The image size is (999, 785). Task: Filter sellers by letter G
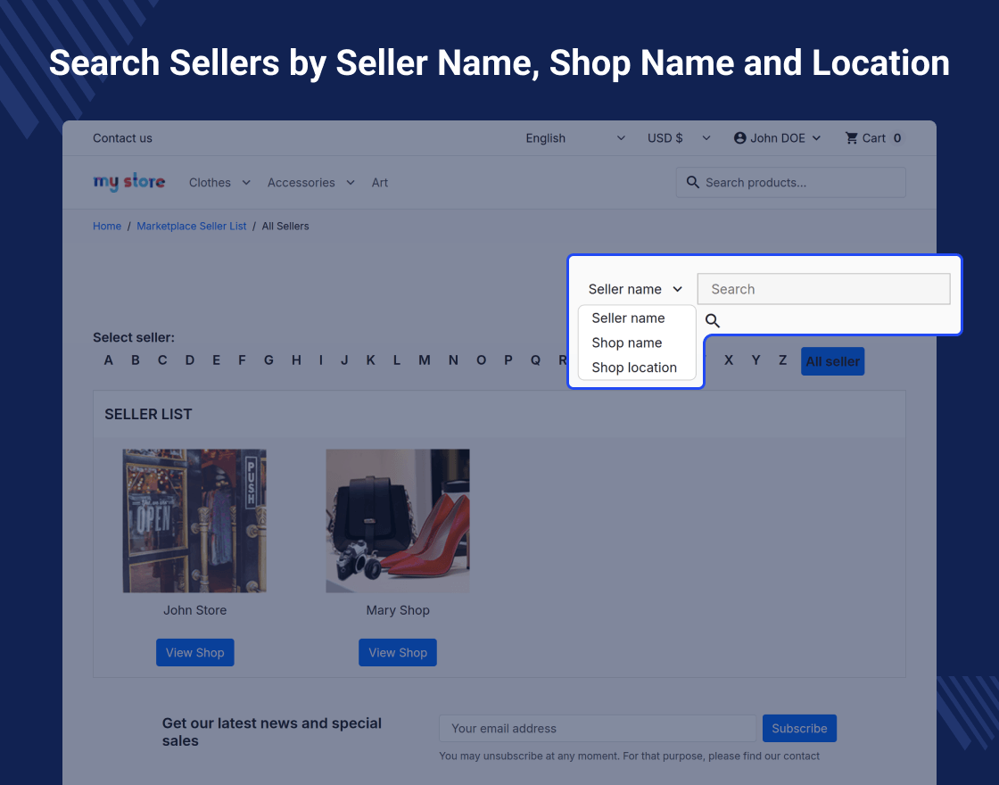point(268,360)
